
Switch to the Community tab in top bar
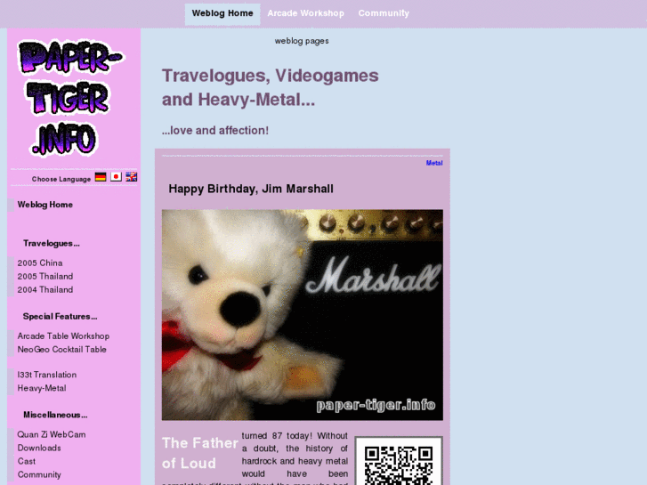[384, 13]
